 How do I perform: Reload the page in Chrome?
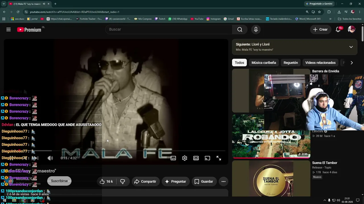point(18,12)
